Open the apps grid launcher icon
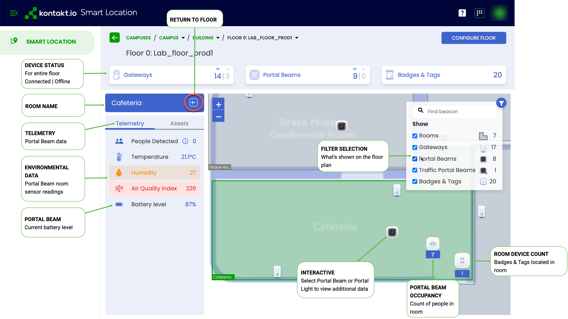The height and width of the screenshot is (319, 568). coord(479,13)
